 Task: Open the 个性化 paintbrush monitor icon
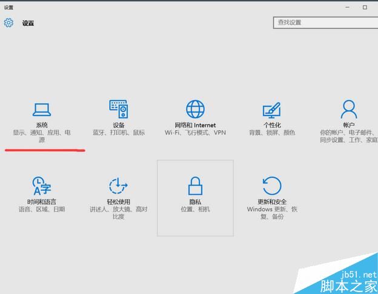271,110
